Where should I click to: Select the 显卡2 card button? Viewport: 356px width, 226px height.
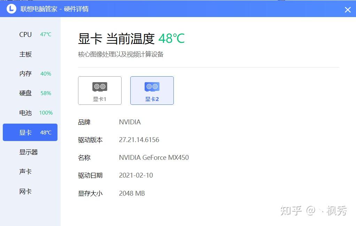click(x=152, y=91)
